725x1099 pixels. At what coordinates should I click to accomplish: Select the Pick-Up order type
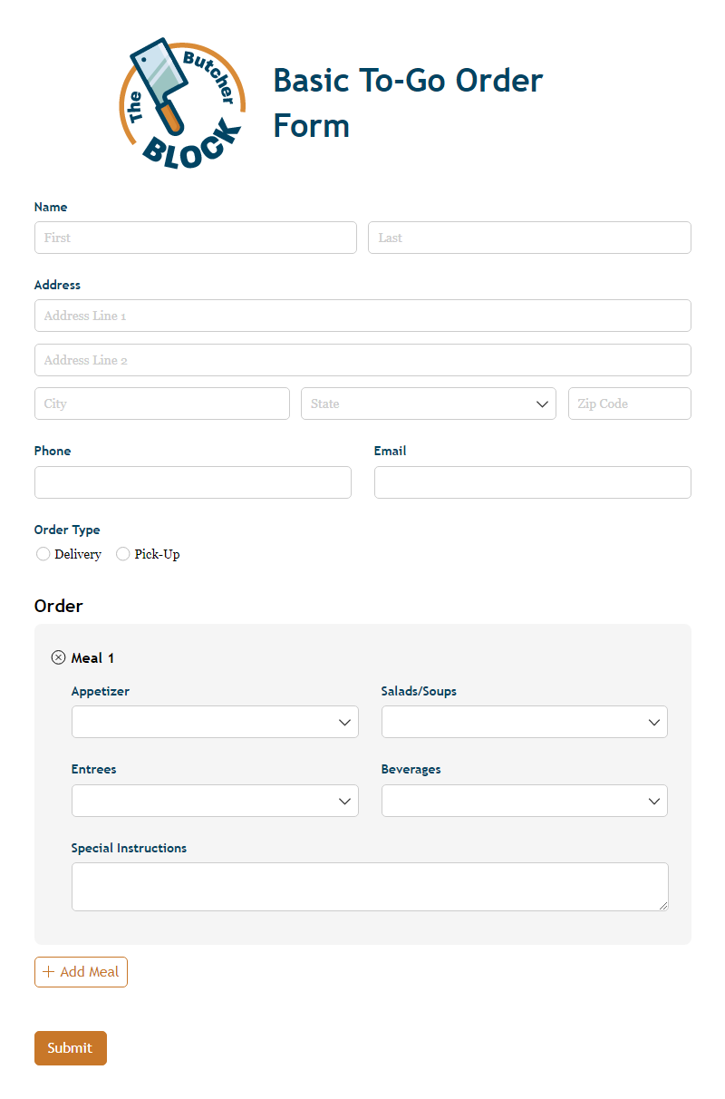(122, 553)
